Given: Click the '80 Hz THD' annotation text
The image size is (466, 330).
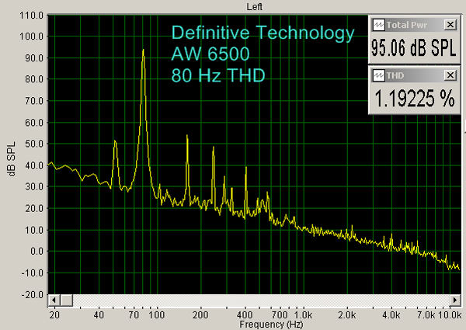Looking at the screenshot, I should (218, 75).
